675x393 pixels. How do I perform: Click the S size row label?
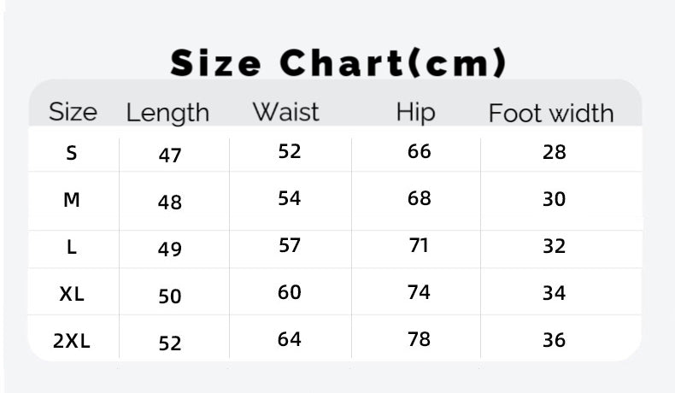click(72, 154)
